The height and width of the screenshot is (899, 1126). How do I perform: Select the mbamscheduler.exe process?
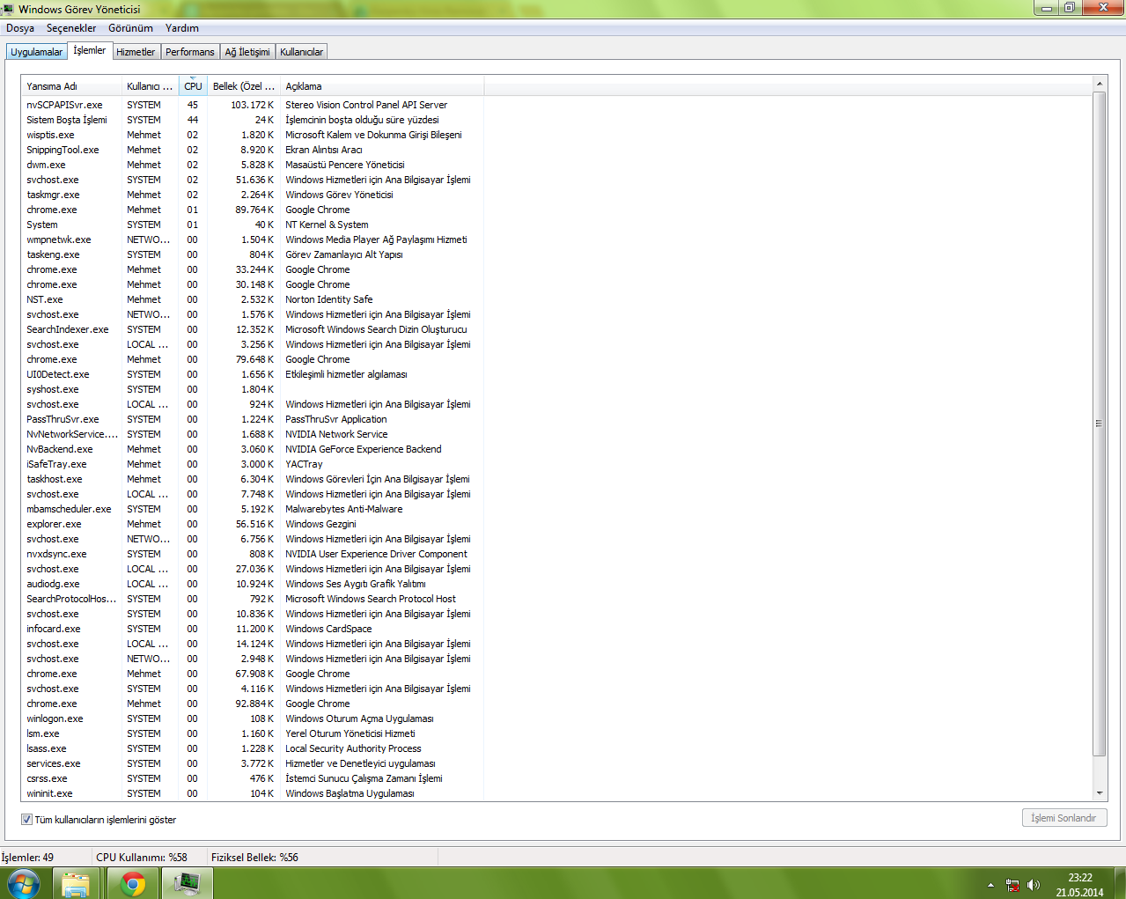point(253,509)
